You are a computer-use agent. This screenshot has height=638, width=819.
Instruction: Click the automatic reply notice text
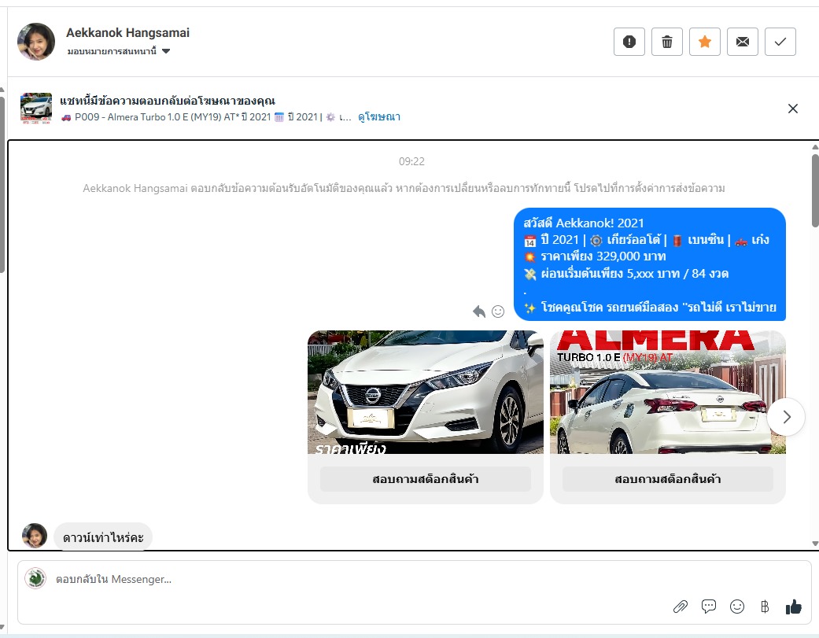404,188
